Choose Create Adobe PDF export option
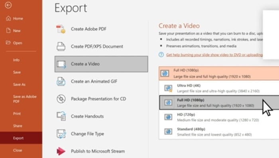 click(x=101, y=29)
